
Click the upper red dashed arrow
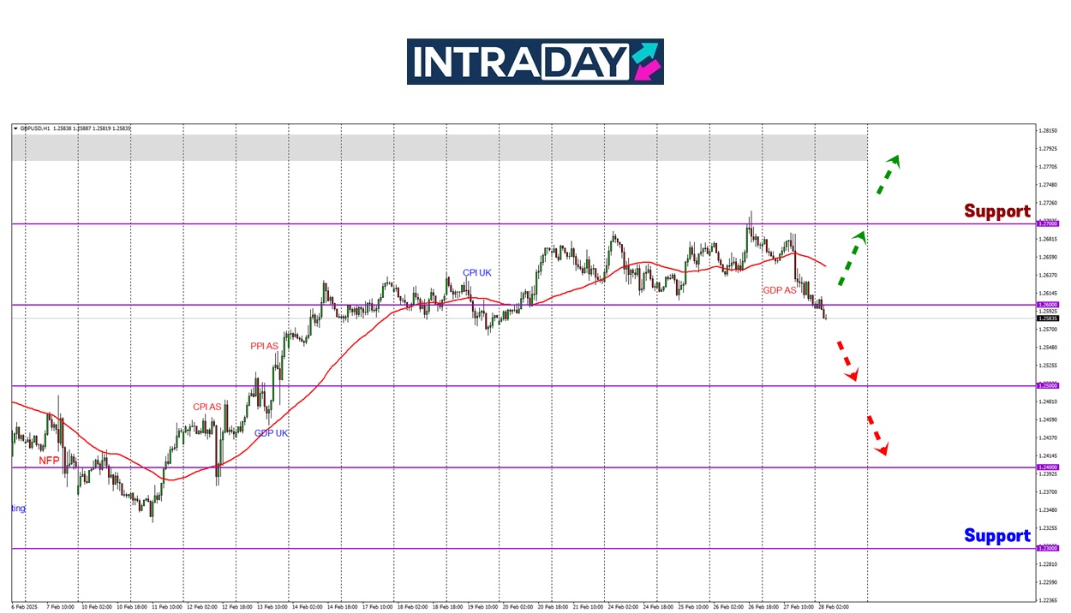[847, 360]
